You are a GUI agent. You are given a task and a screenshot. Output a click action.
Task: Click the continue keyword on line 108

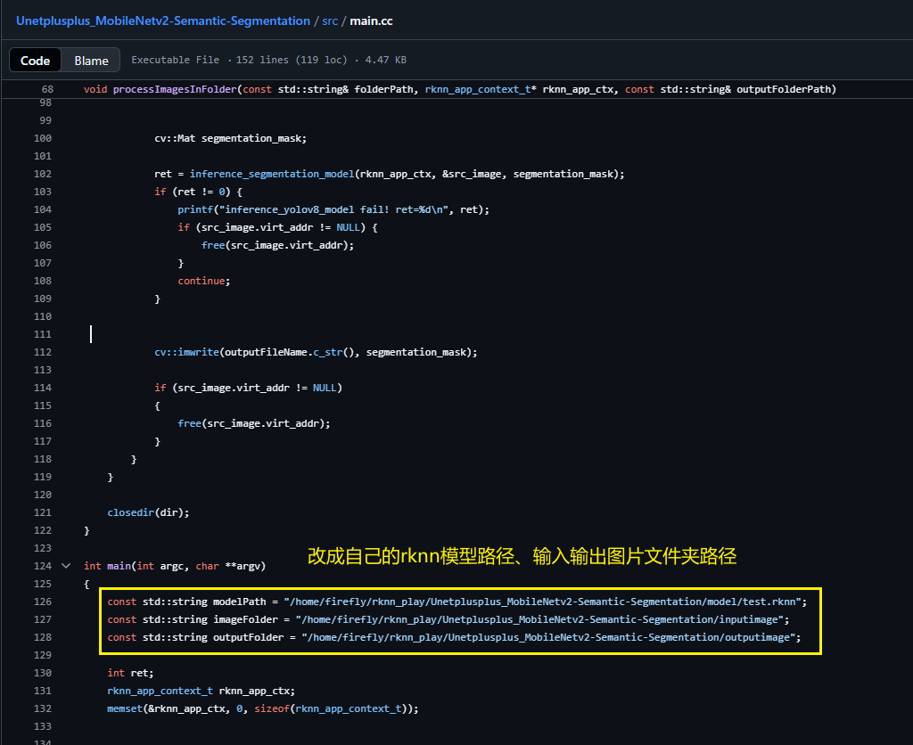tap(201, 281)
